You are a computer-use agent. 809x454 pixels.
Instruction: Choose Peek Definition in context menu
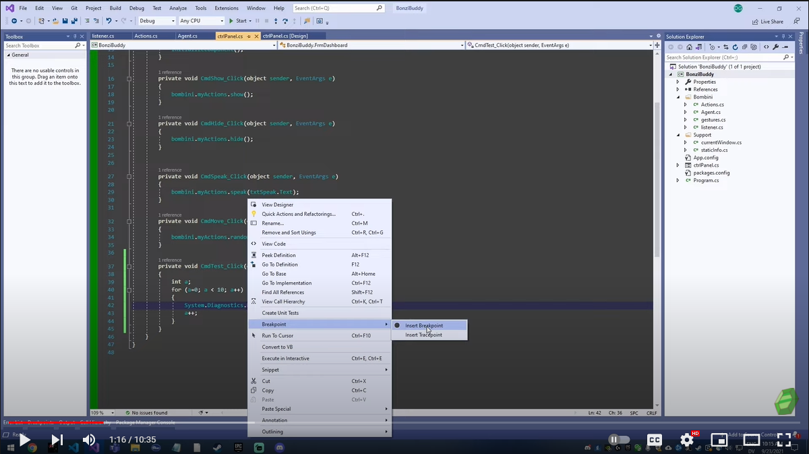point(320,255)
